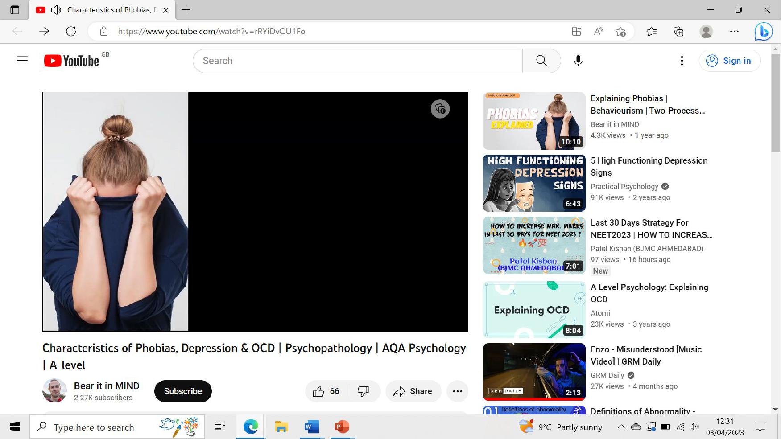Open more actions menu beside Share

(x=457, y=391)
